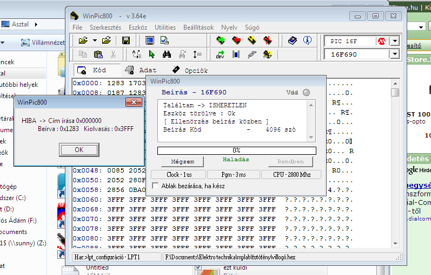Select the (D:) drive in Explorer sidebar

(x=8, y=209)
